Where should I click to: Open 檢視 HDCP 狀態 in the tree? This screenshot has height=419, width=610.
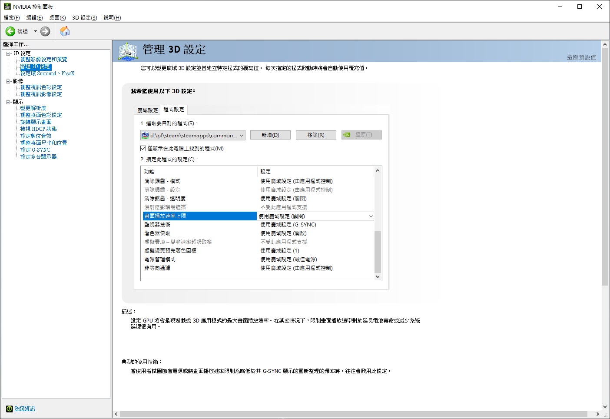pos(39,129)
